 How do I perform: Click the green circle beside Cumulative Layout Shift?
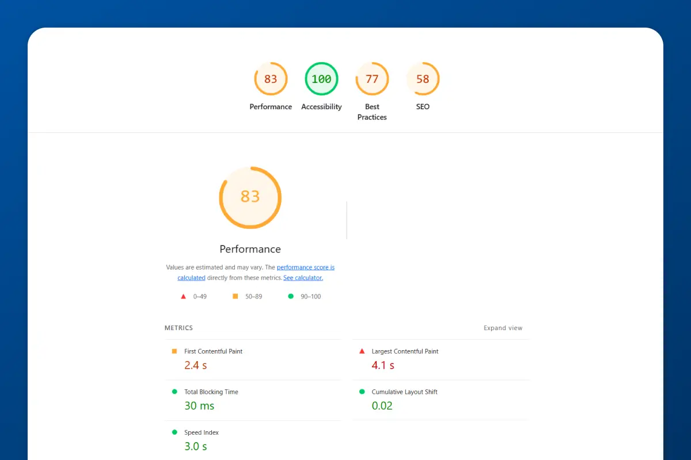362,391
